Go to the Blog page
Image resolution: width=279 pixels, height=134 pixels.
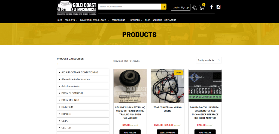pos(147,20)
